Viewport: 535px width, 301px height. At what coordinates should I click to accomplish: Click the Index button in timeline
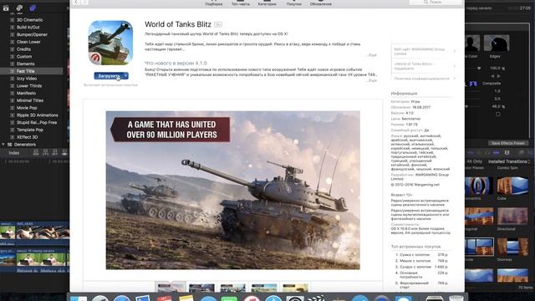[x=14, y=153]
